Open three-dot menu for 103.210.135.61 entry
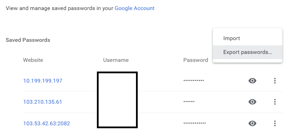Image resolution: width=291 pixels, height=131 pixels. click(x=275, y=102)
